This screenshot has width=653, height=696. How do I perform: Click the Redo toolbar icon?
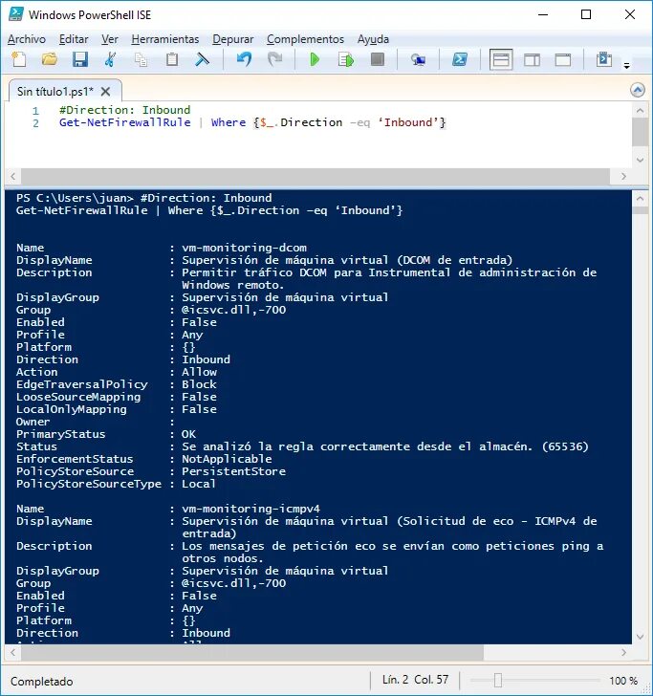tap(274, 59)
